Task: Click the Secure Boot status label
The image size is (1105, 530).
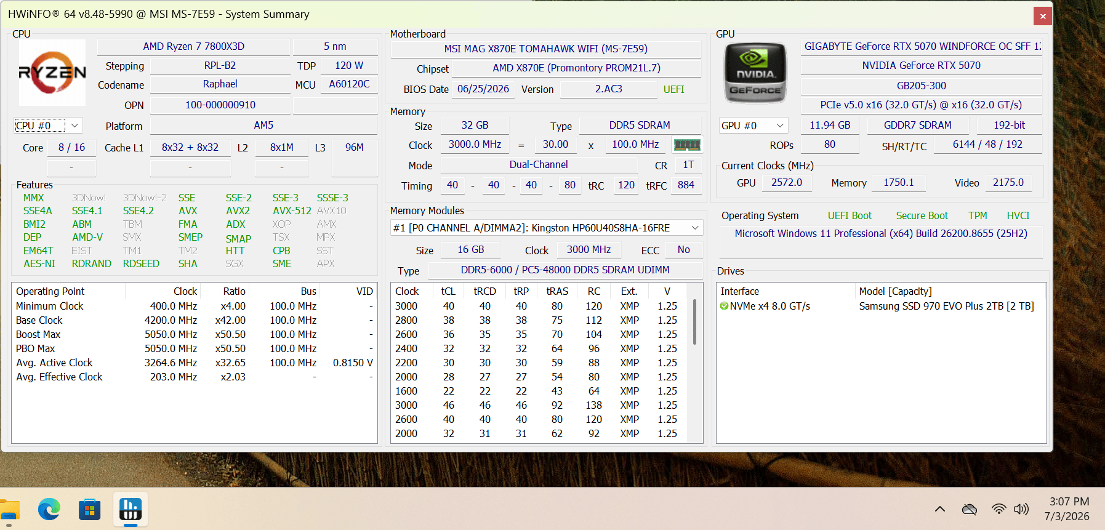Action: pyautogui.click(x=922, y=216)
